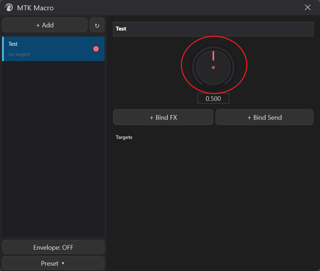Click the Targets section label

[x=124, y=137]
